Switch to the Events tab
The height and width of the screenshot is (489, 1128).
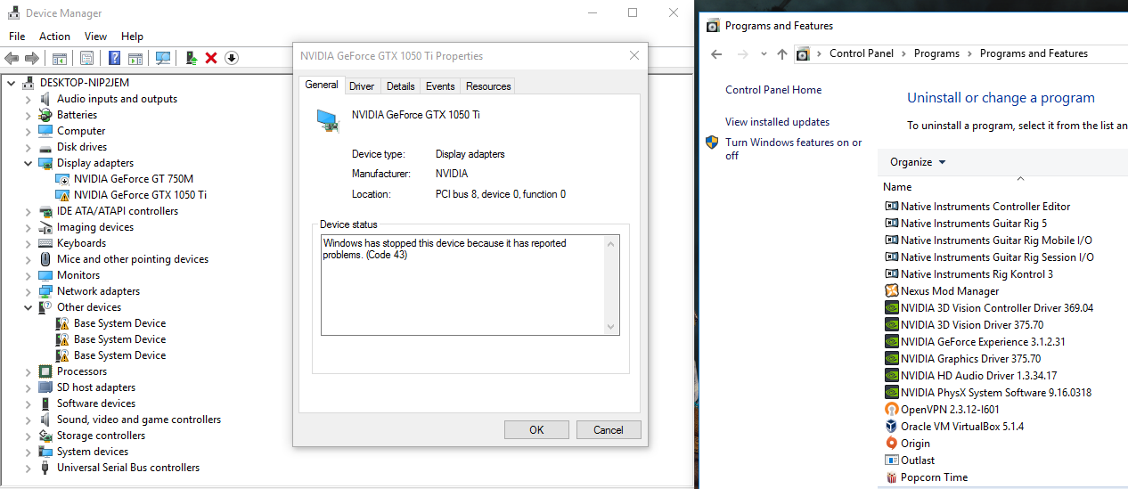440,86
